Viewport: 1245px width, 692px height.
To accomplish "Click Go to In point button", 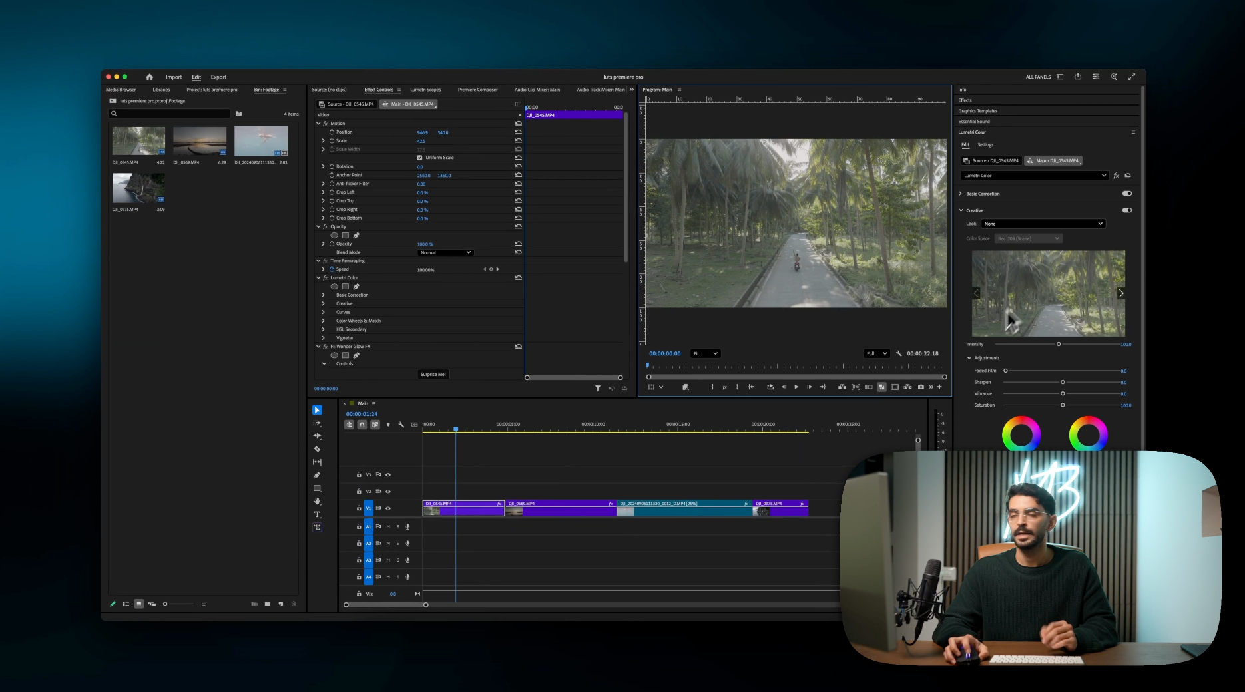I will (752, 387).
